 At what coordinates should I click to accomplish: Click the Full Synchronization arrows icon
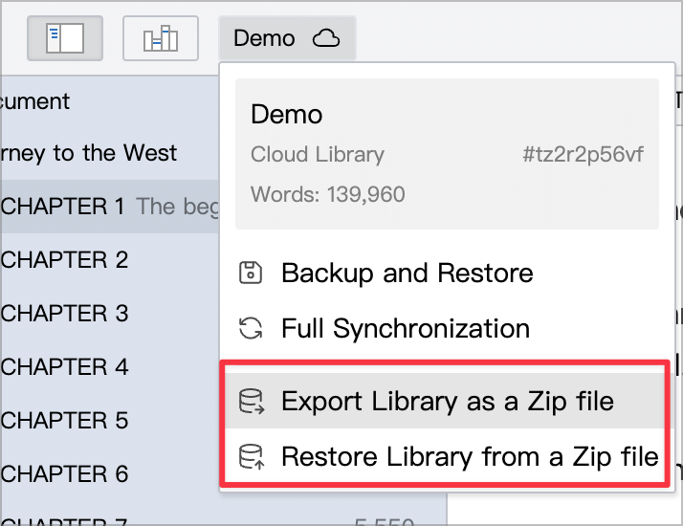(x=251, y=328)
